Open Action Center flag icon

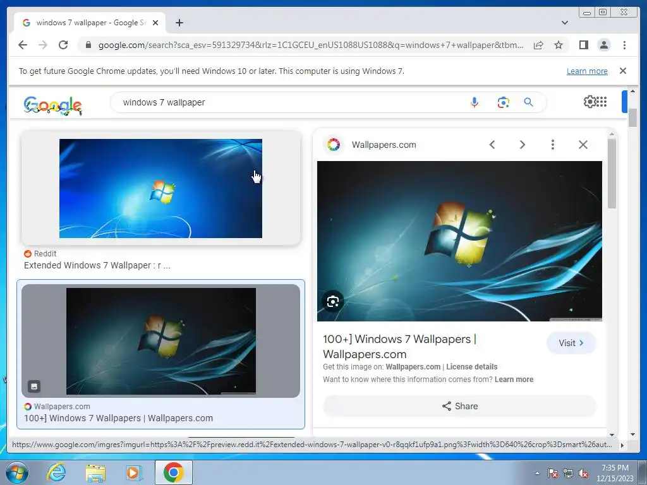(553, 473)
